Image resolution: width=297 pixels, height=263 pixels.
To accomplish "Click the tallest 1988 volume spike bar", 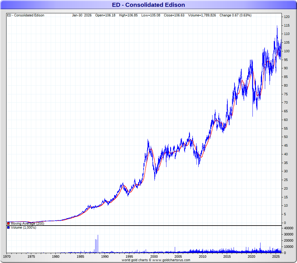I will pyautogui.click(x=98, y=244).
